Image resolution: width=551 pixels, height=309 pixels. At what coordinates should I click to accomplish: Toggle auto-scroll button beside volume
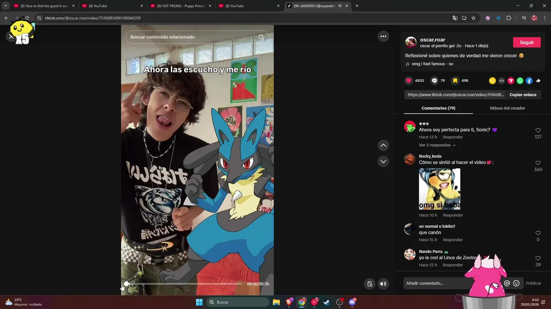369,284
